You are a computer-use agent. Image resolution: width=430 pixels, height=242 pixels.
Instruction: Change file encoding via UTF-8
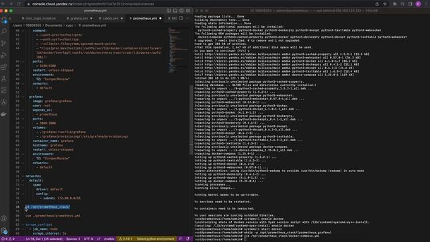coord(88,239)
